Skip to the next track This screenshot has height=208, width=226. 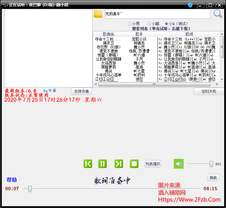pos(119,164)
